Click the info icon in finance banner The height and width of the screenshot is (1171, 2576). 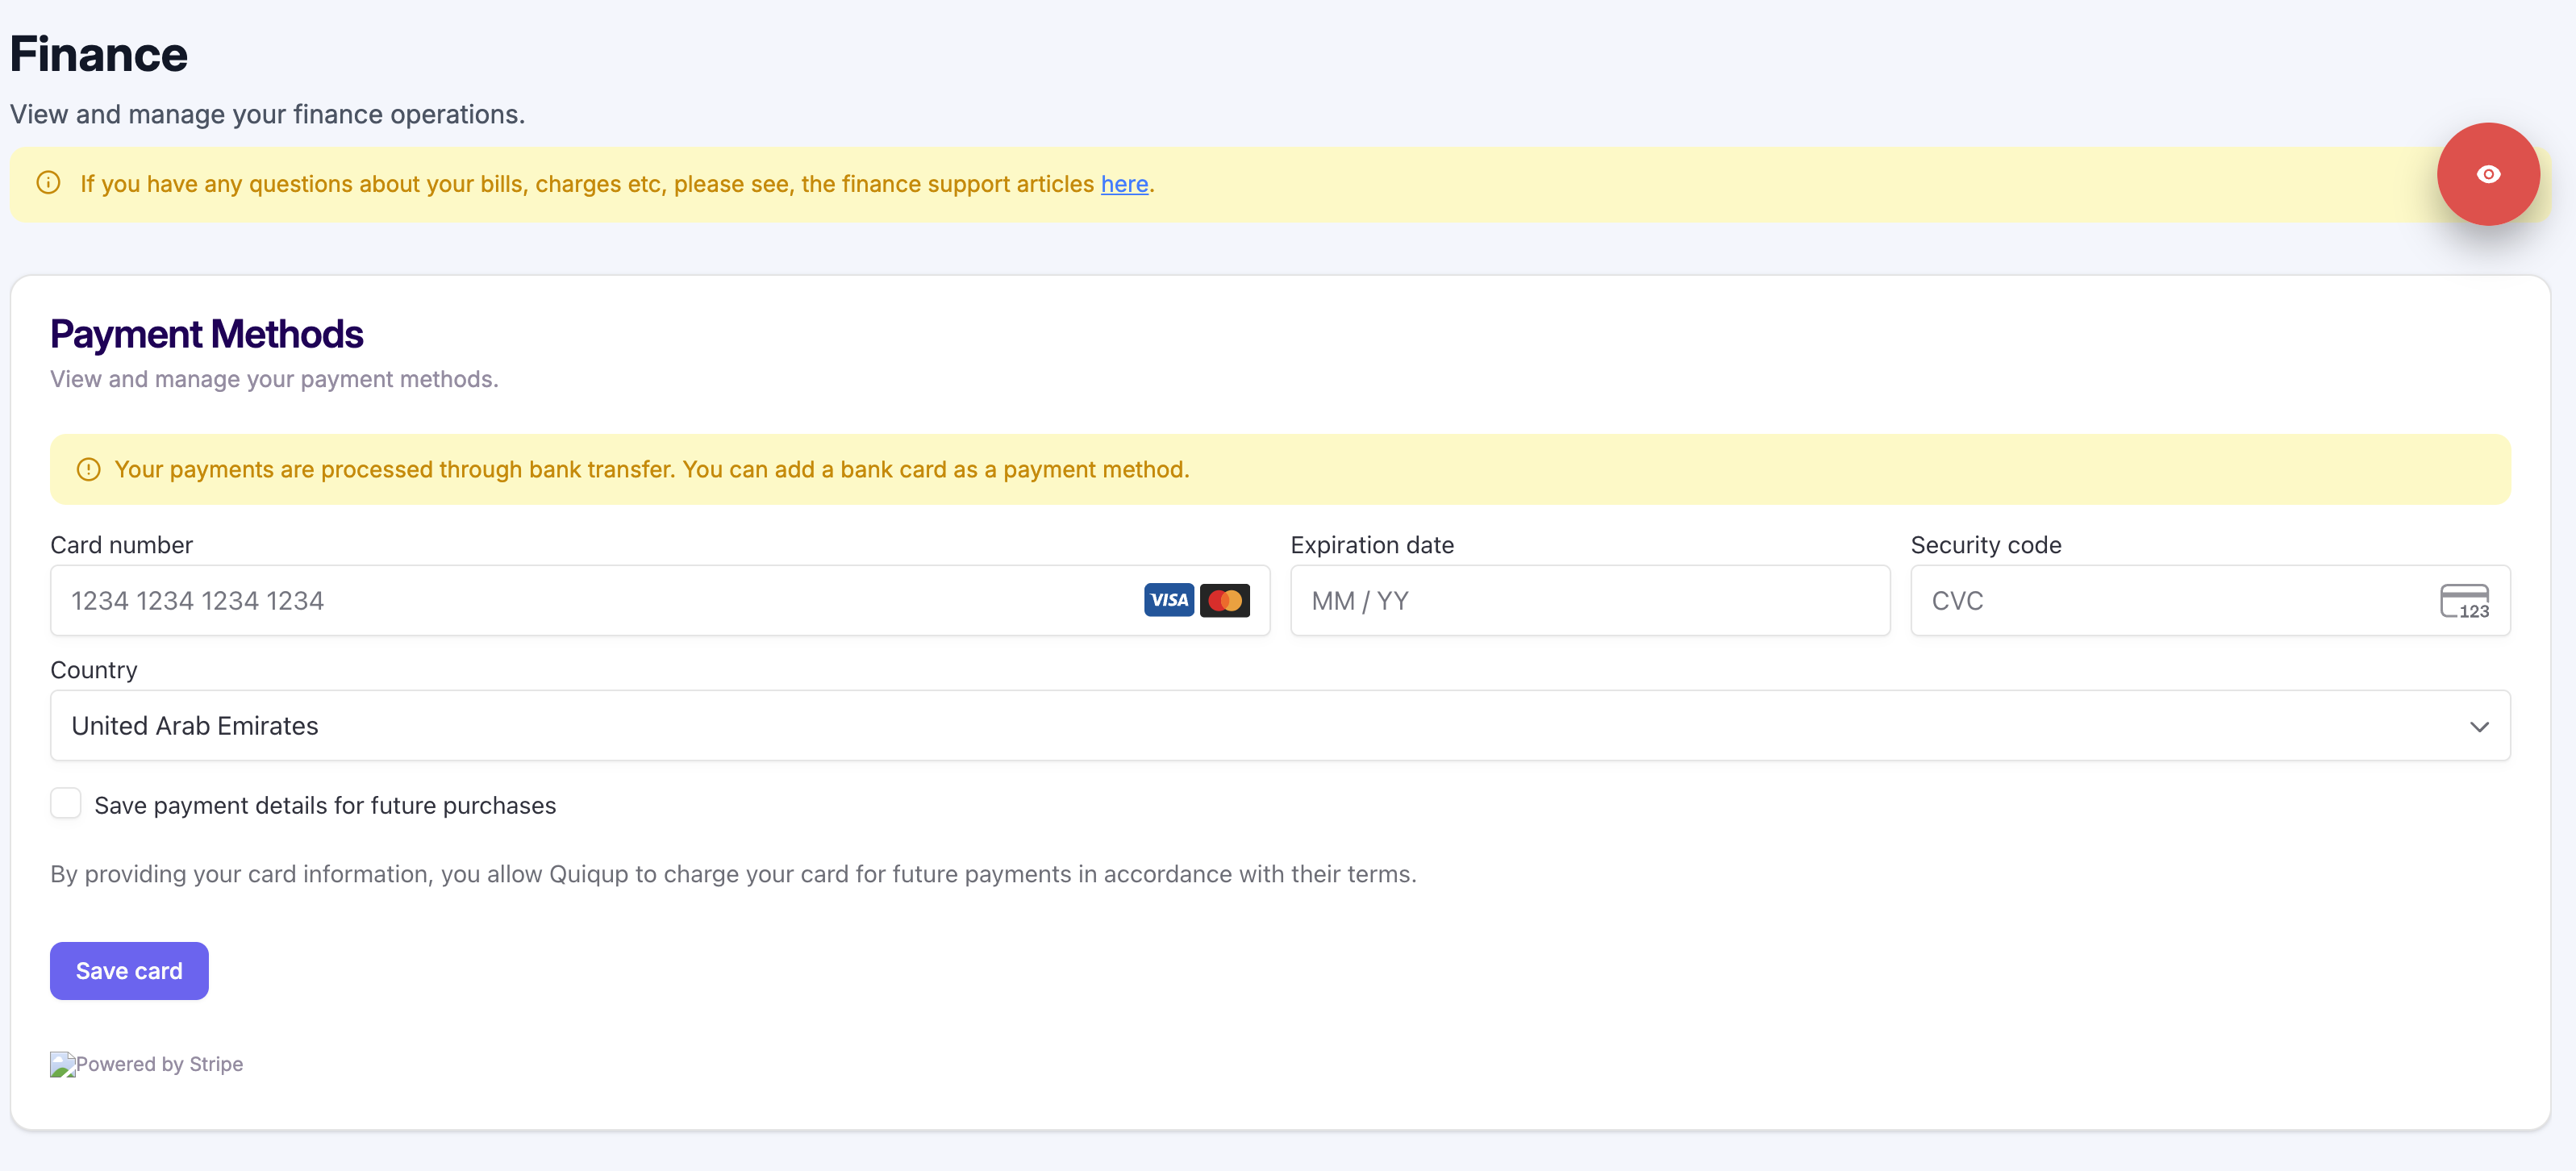(48, 183)
